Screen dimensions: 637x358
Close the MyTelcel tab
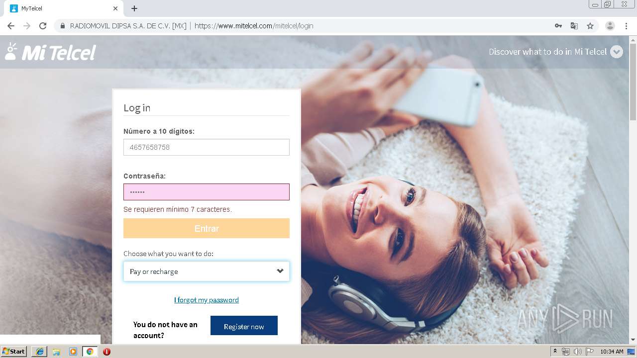click(x=115, y=8)
